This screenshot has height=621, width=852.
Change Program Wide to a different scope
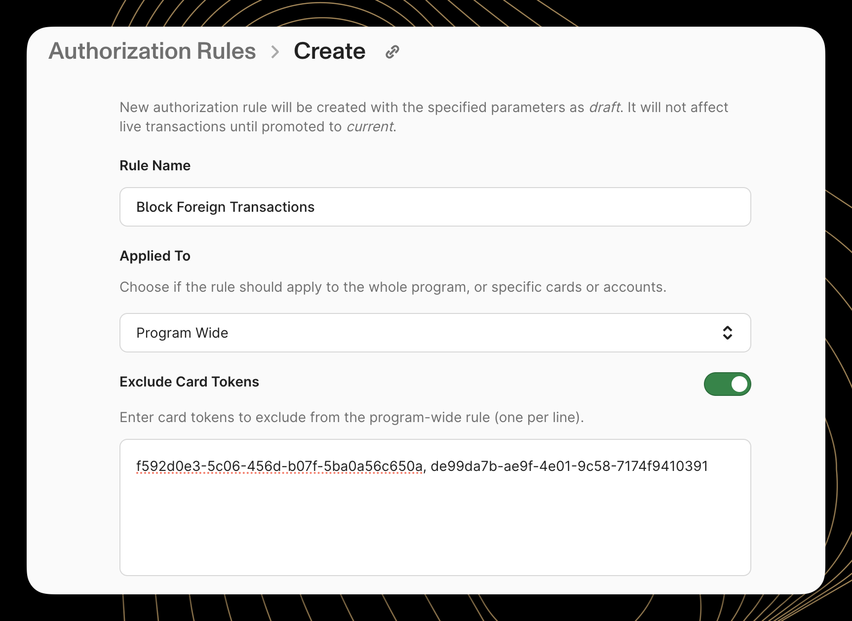click(x=434, y=333)
